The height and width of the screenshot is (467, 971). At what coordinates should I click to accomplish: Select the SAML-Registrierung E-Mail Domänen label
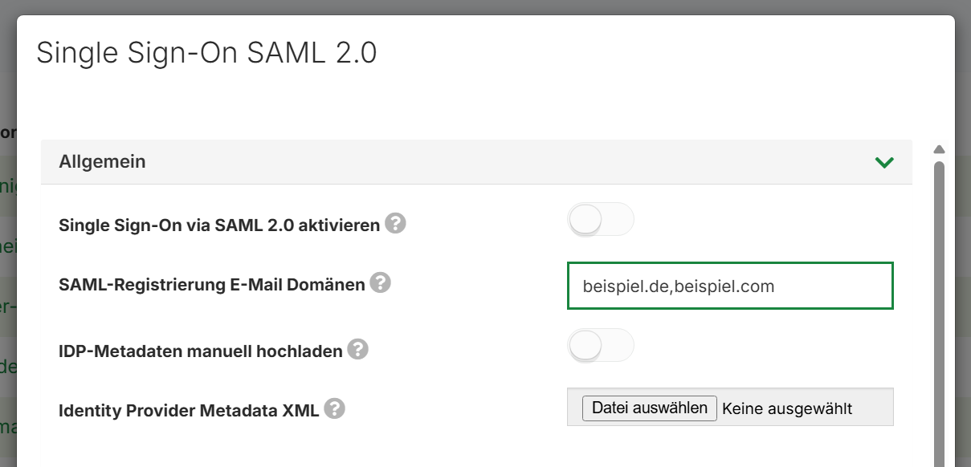211,285
